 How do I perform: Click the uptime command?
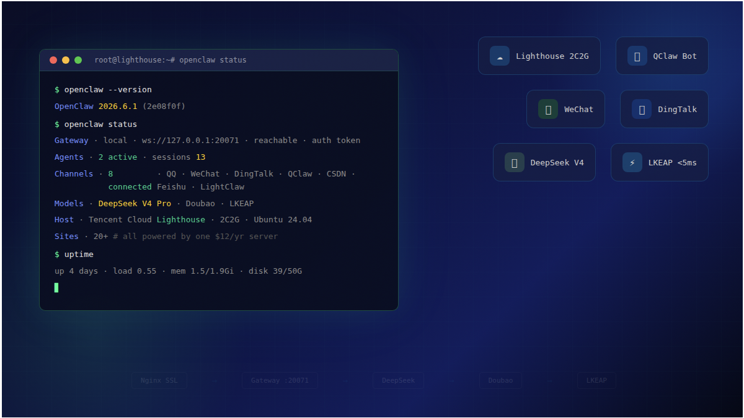[79, 255]
